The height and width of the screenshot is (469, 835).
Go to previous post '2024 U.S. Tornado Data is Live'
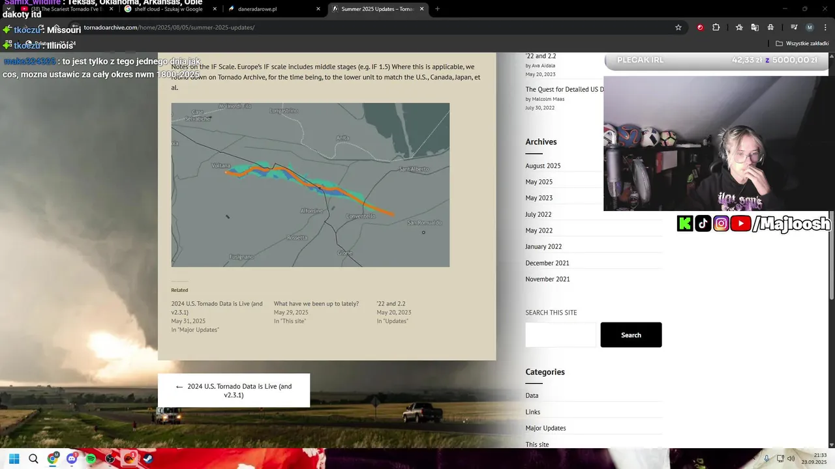(234, 390)
